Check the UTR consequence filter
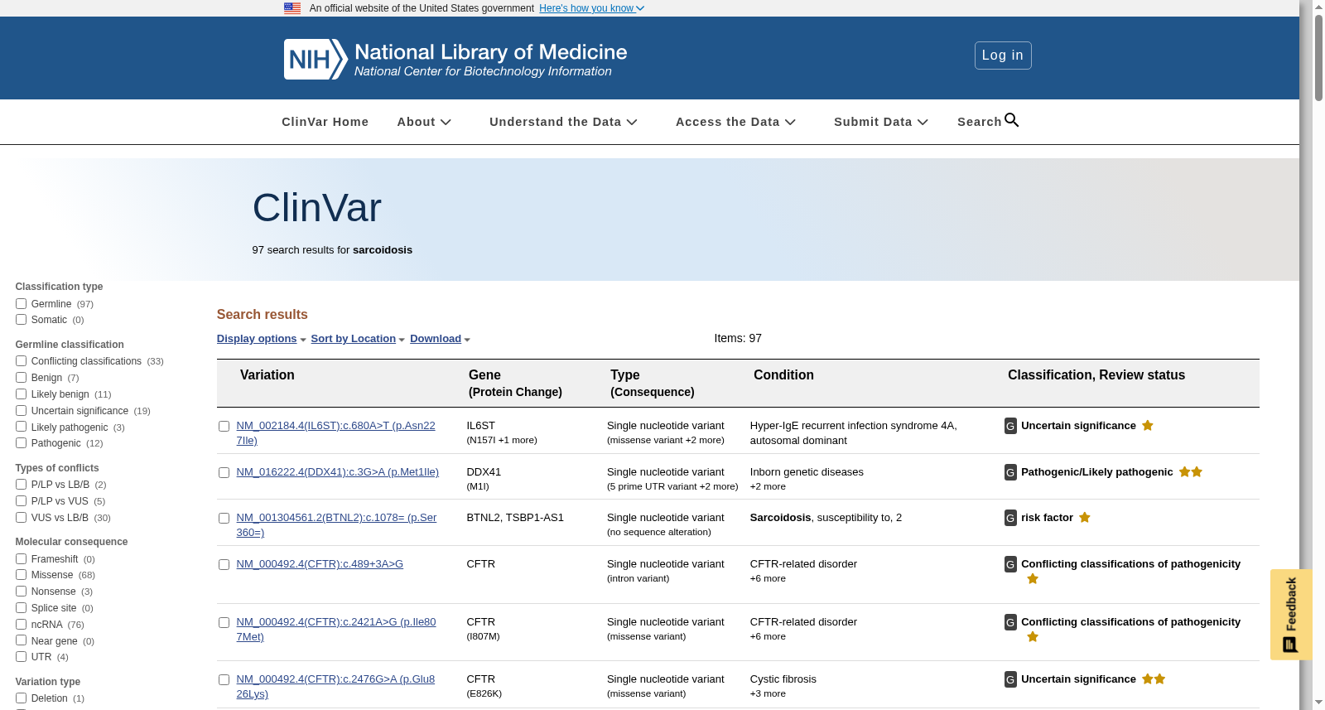1325x710 pixels. point(21,657)
